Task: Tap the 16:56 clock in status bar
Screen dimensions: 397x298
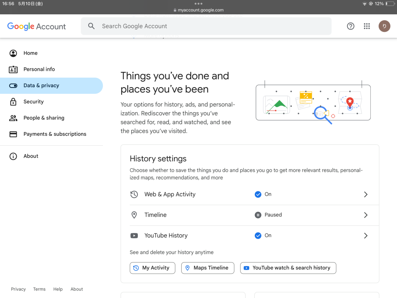Action: point(8,4)
